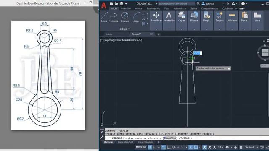Activate the Círculo tool icon
The height and width of the screenshot is (151, 269).
pos(125,16)
